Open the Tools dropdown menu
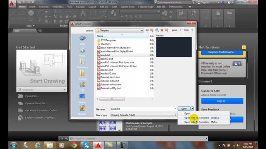The height and width of the screenshot is (149, 266). pyautogui.click(x=192, y=30)
